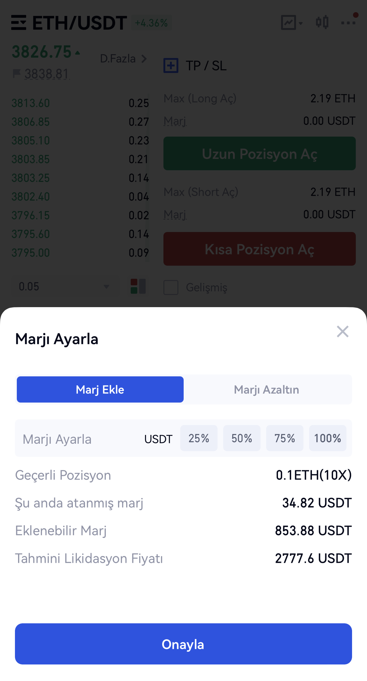Open the chart view icon
Viewport: 367px width, 681px height.
[x=289, y=23]
